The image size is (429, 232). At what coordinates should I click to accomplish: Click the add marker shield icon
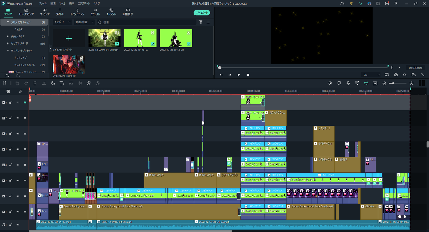pos(339,83)
